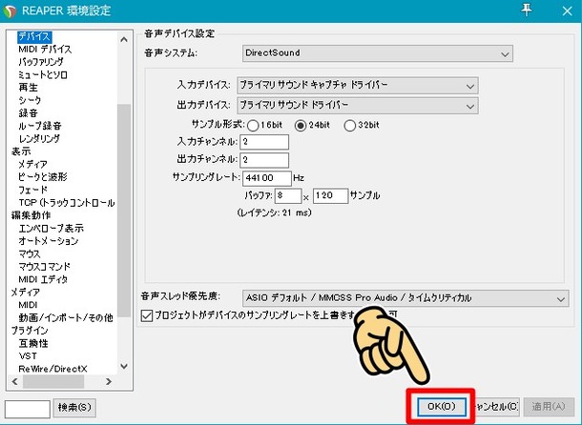Select デバイス in the settings tree
Viewport: 582px width, 425px height.
tap(34, 36)
